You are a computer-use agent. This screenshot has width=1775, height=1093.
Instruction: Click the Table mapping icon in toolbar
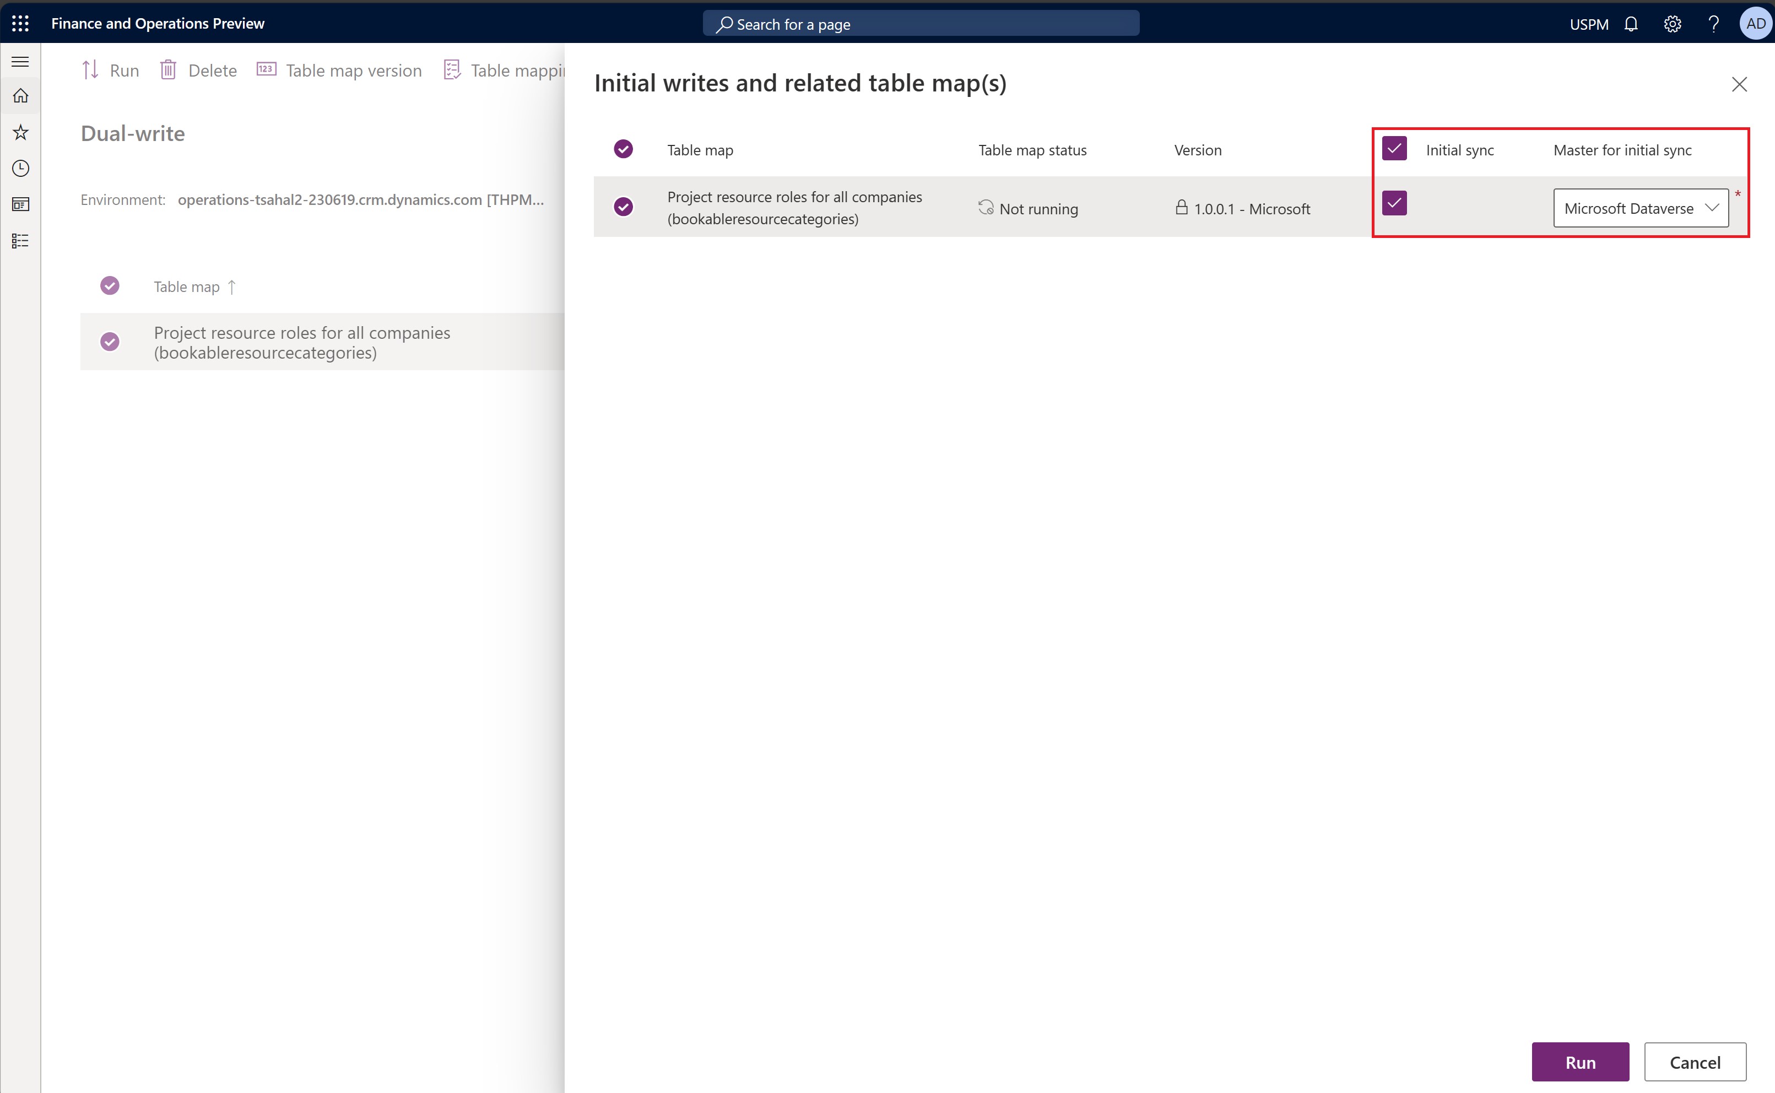pos(453,70)
